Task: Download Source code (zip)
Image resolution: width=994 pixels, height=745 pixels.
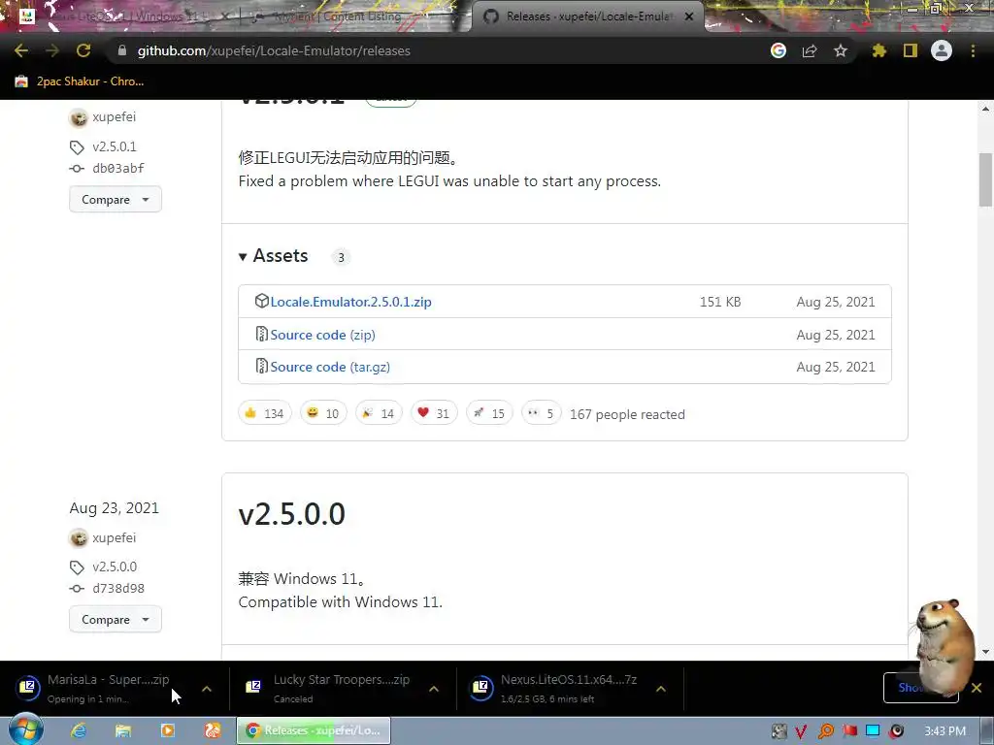Action: (x=322, y=335)
